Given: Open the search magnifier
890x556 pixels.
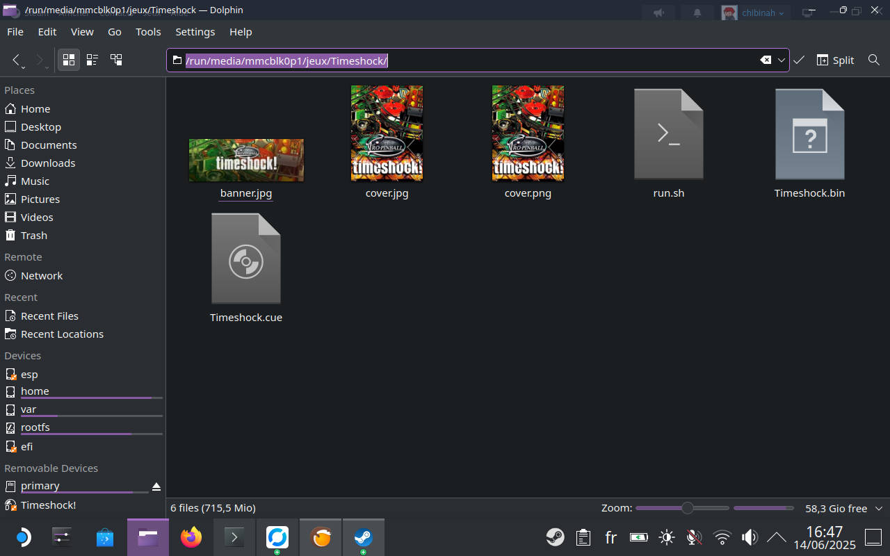Looking at the screenshot, I should point(874,60).
